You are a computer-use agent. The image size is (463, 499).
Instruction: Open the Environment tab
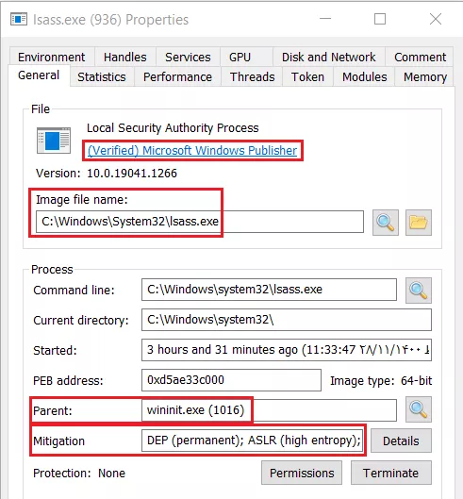[x=52, y=57]
